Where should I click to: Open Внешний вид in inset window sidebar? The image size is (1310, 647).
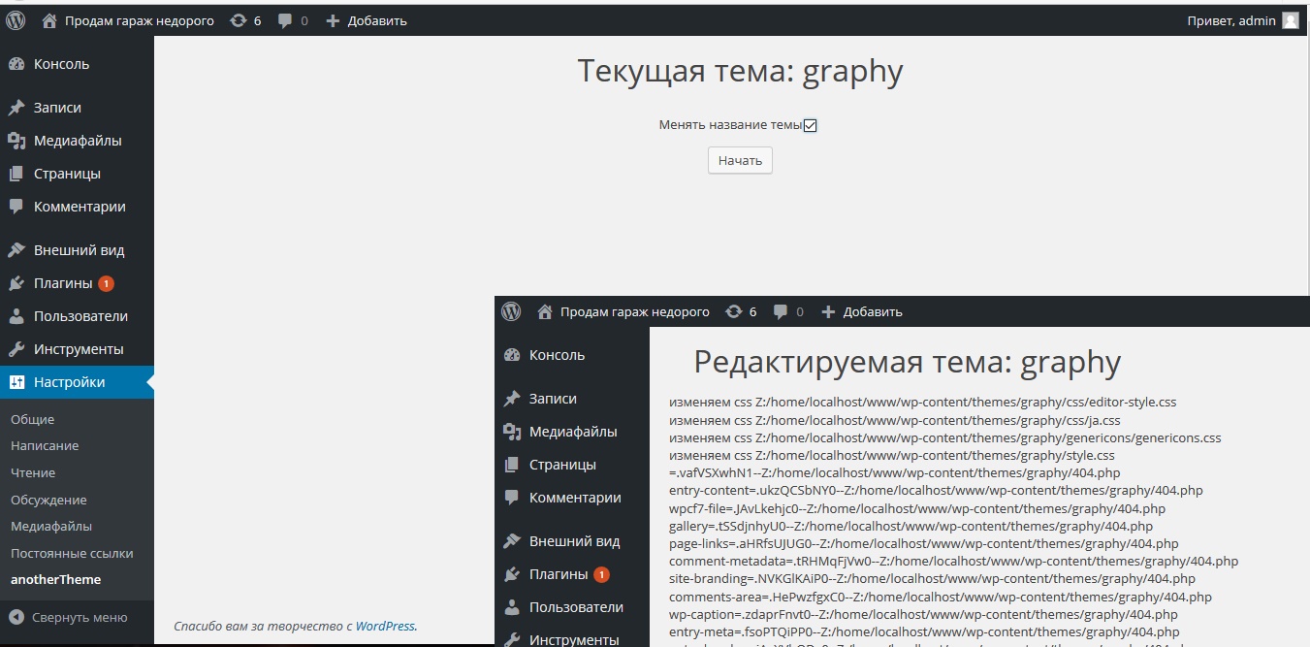coord(574,541)
